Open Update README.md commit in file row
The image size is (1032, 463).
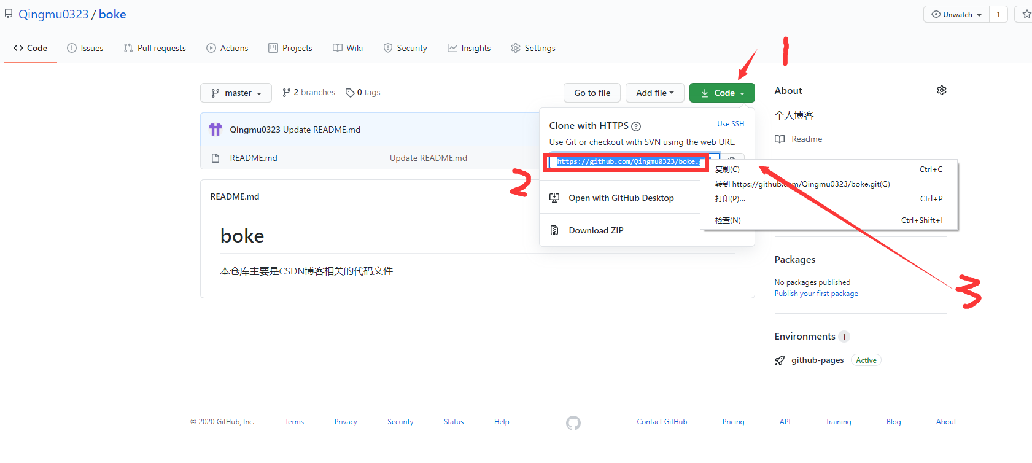[429, 158]
